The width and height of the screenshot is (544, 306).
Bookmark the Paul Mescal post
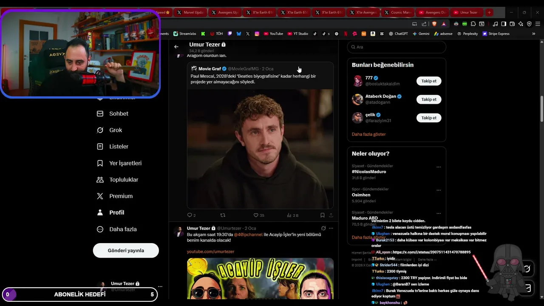point(323,215)
